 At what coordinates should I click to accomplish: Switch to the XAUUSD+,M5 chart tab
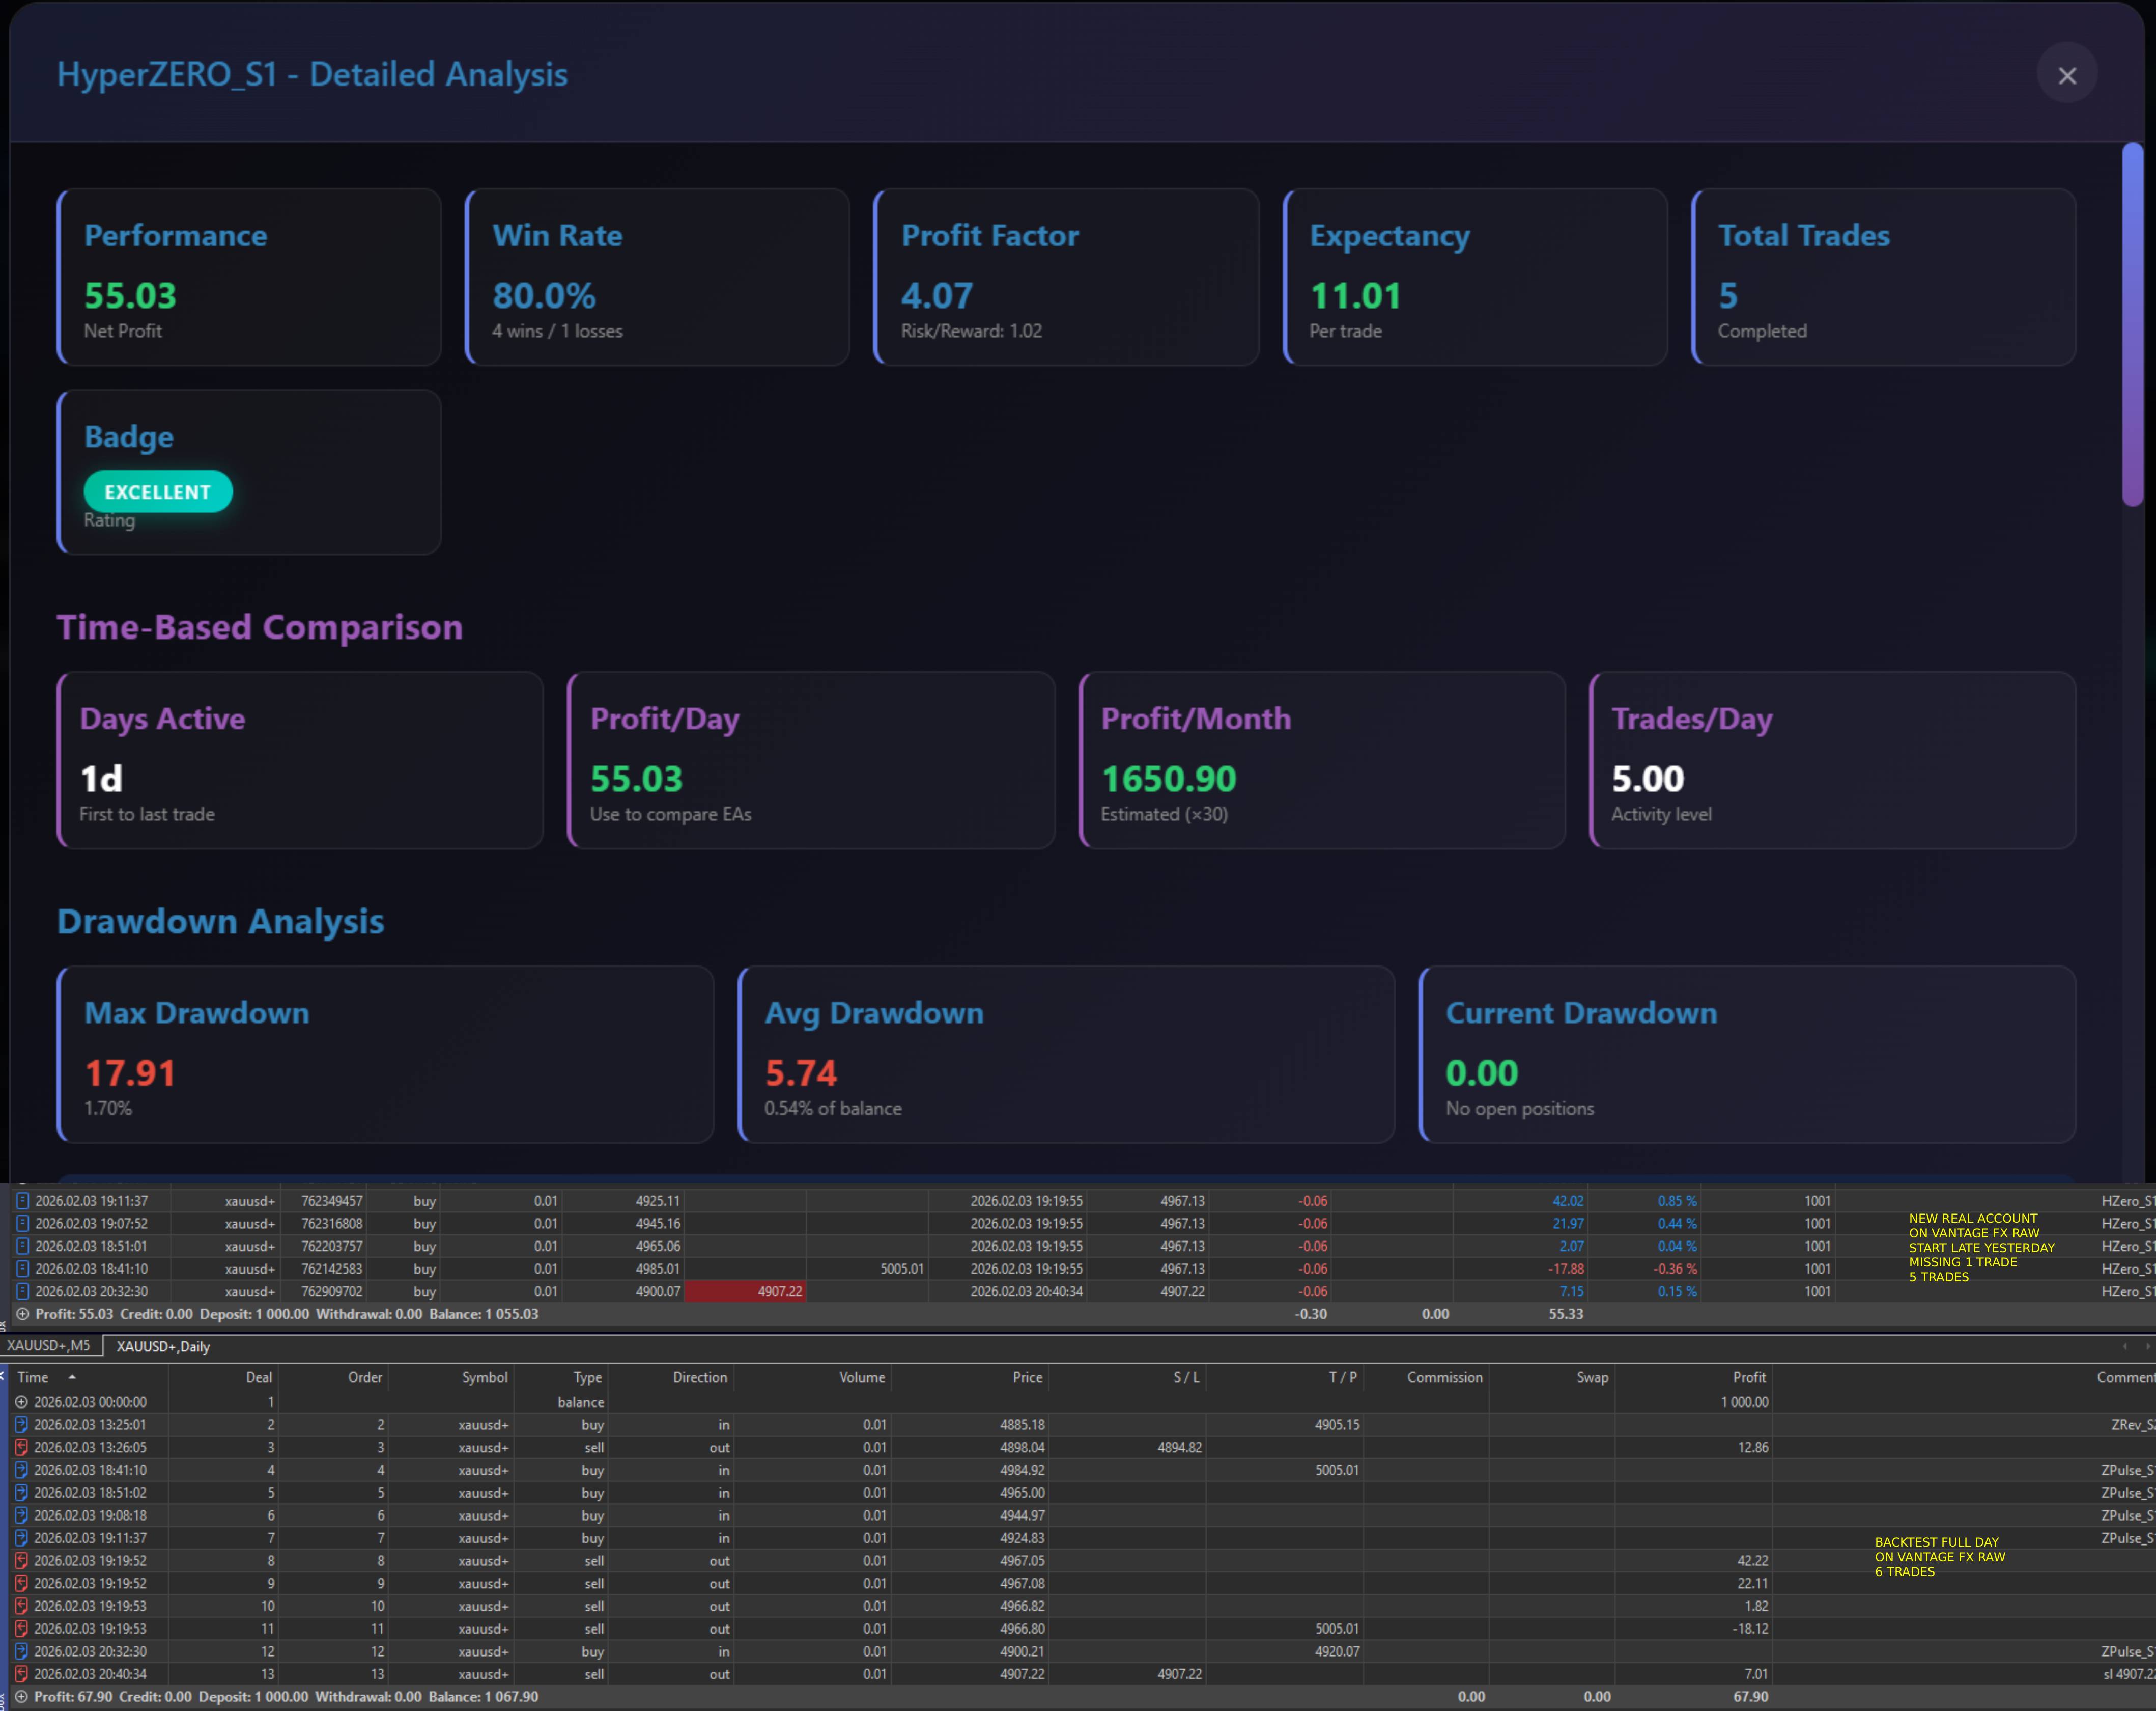coord(49,1346)
